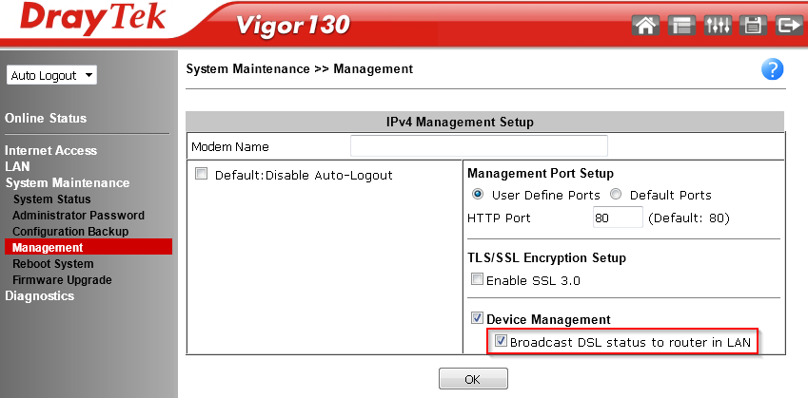Click the floppy disk save icon
This screenshot has height=398, width=808.
[753, 26]
